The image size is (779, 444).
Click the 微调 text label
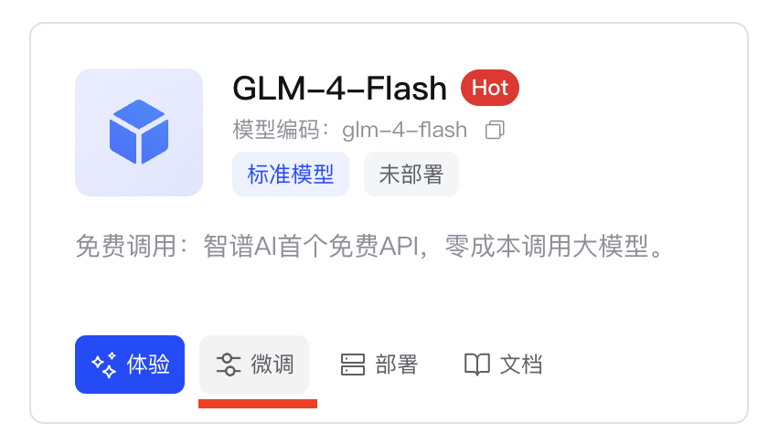tap(272, 365)
